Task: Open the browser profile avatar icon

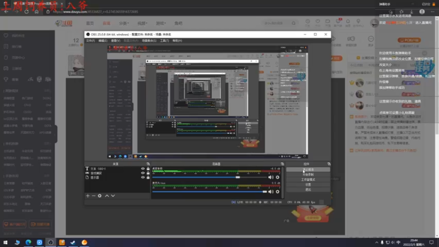Action: tap(422, 12)
